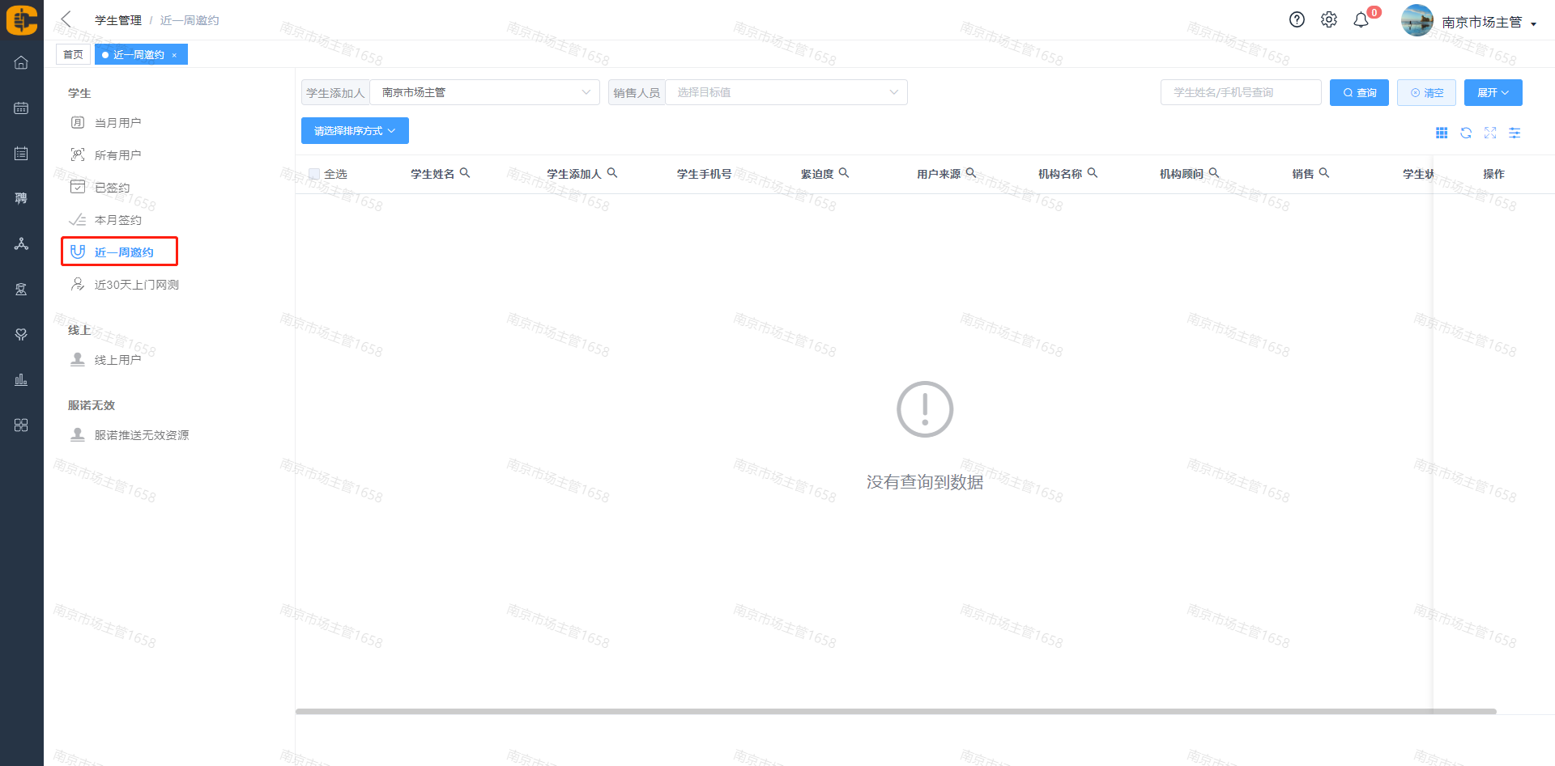
Task: Open the settings gear icon
Action: pos(1329,20)
